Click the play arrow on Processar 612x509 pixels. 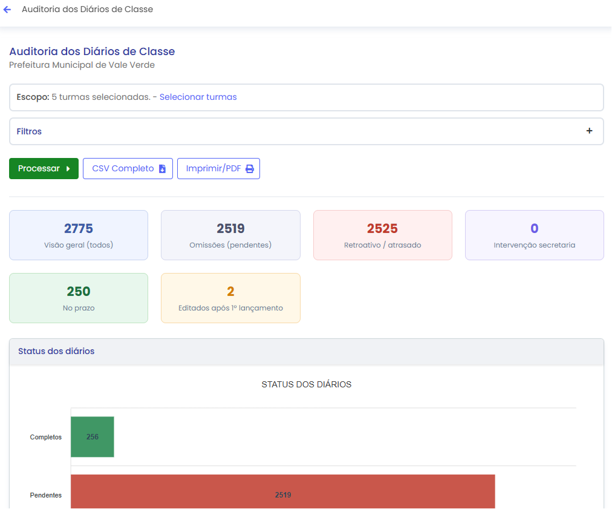tap(68, 169)
